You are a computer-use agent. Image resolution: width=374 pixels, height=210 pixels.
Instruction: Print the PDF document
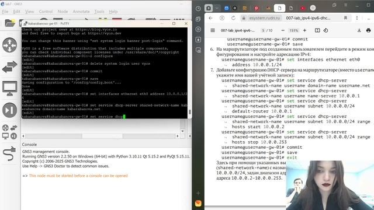pos(368,30)
